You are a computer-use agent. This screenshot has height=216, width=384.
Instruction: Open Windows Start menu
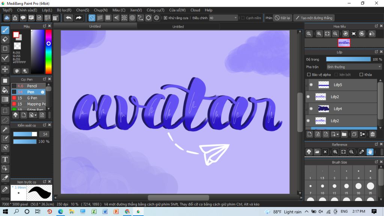tap(5, 211)
